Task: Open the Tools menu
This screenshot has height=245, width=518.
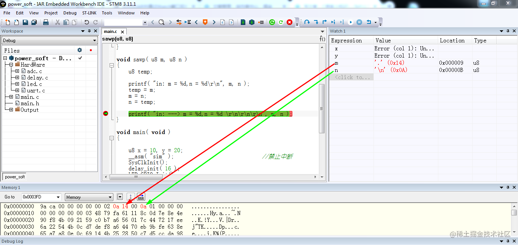Action: (107, 13)
